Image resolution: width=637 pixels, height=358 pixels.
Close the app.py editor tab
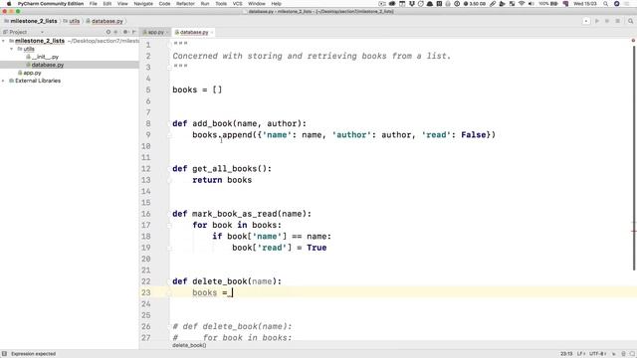point(167,32)
